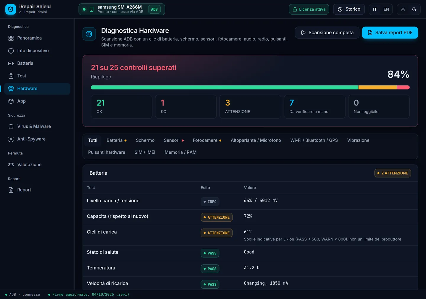This screenshot has width=426, height=299.
Task: Click PASS badge for Temperatura
Action: (x=210, y=269)
